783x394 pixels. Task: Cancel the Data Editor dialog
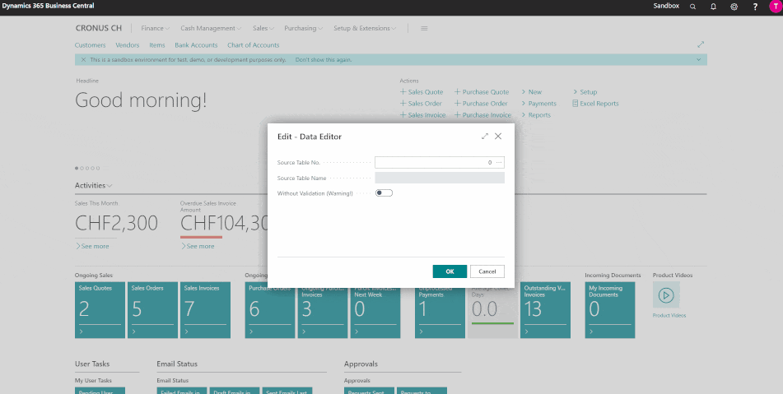487,271
